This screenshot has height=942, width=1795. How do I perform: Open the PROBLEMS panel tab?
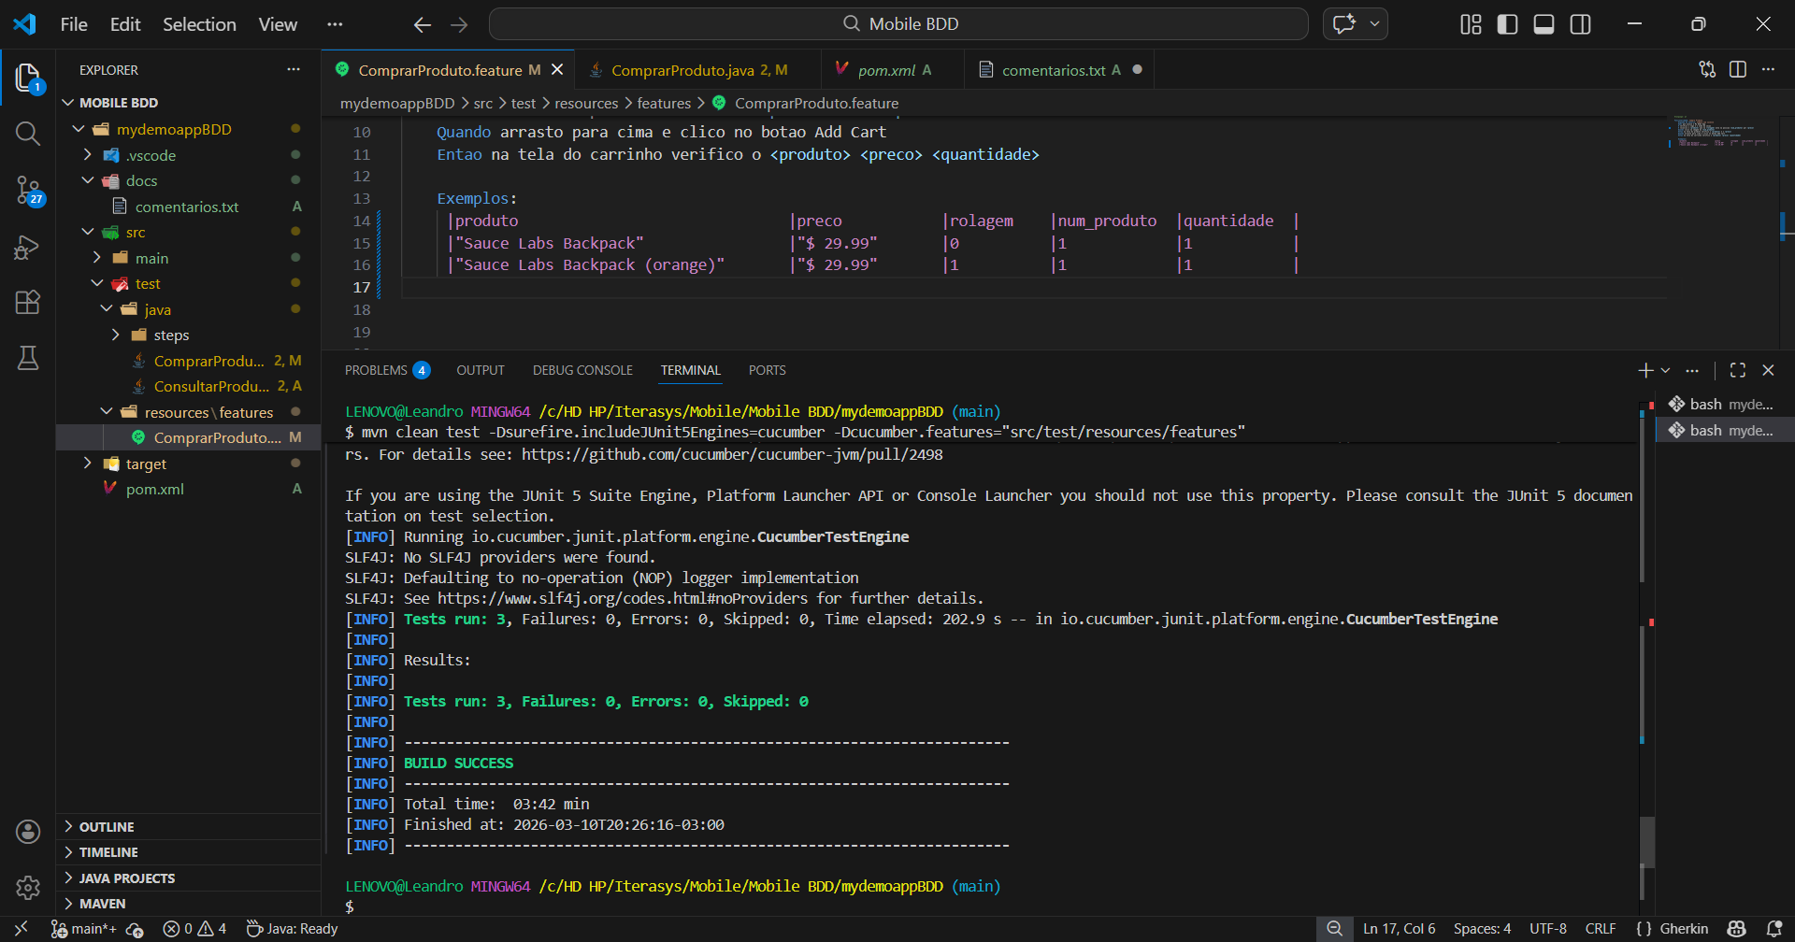[x=386, y=371]
